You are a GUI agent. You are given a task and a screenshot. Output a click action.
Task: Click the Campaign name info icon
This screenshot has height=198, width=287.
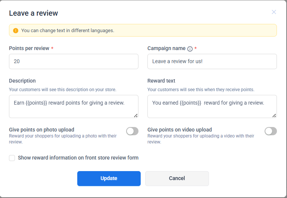[190, 49]
